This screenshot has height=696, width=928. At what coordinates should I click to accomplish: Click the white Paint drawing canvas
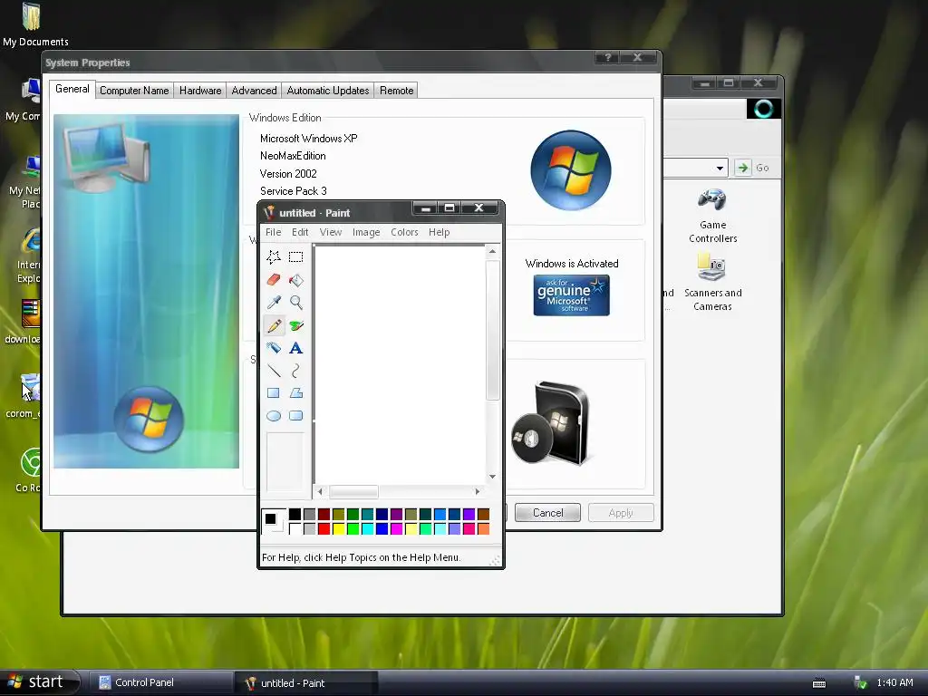(400, 364)
